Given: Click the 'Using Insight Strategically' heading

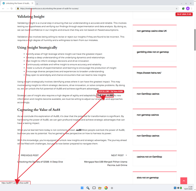Looking at the screenshot, I should coord(37,48).
